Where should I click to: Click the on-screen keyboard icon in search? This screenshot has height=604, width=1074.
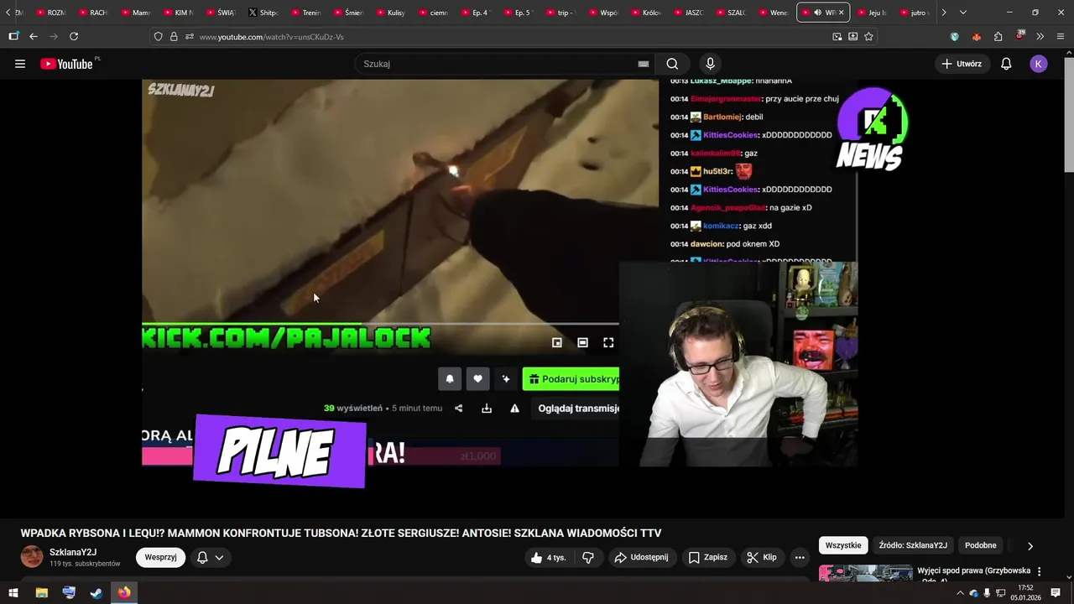click(644, 64)
